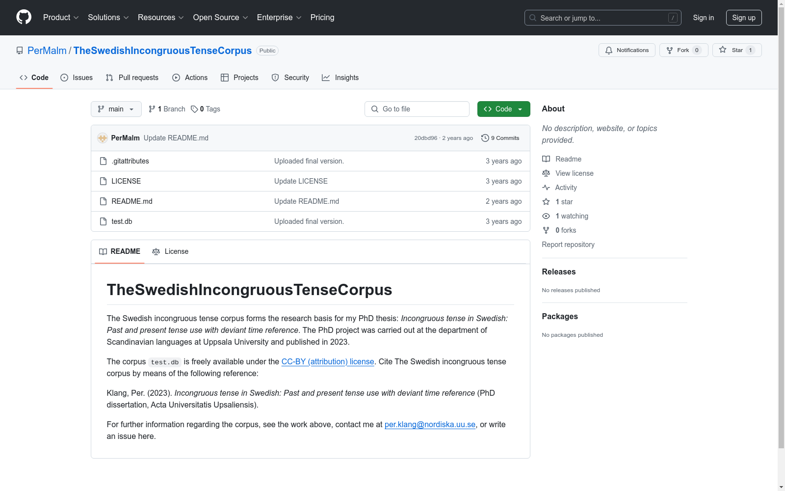
Task: Go to the Security tab
Action: pyautogui.click(x=290, y=78)
